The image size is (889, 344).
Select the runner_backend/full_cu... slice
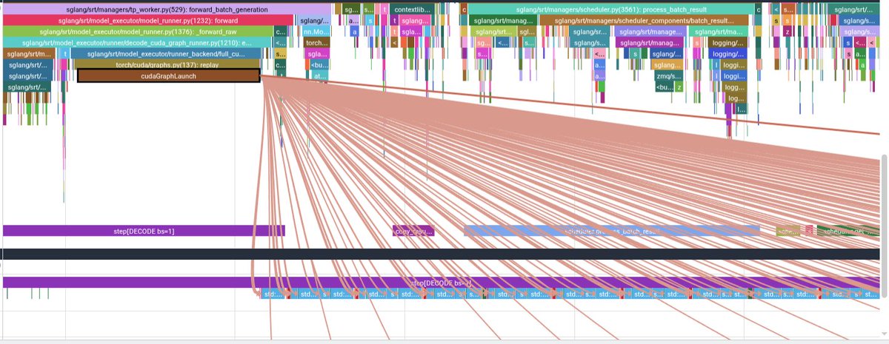[167, 54]
